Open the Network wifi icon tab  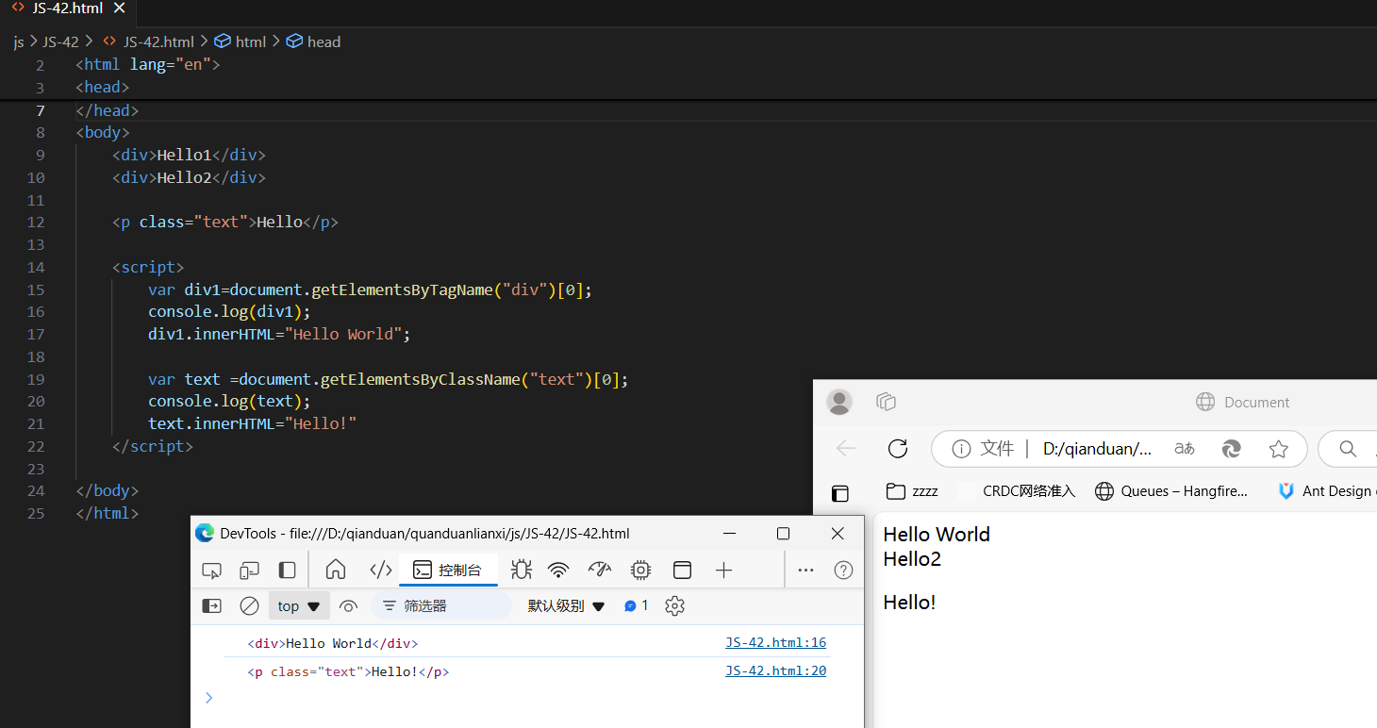pos(559,570)
